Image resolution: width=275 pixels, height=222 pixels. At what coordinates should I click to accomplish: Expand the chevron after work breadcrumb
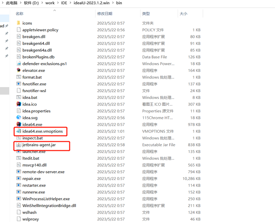click(58, 3)
